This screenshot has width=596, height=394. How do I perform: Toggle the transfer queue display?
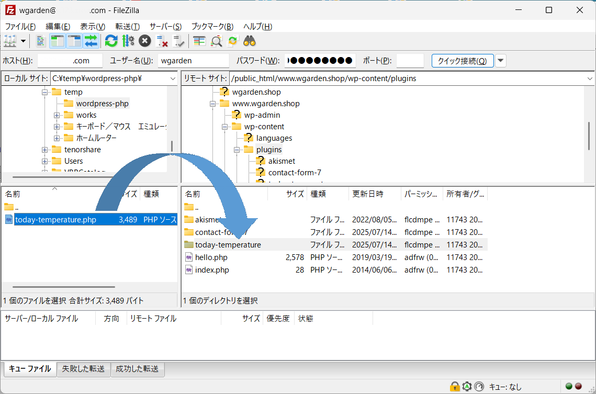[x=91, y=41]
